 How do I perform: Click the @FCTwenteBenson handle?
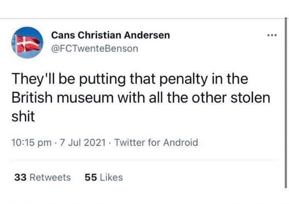(x=94, y=49)
